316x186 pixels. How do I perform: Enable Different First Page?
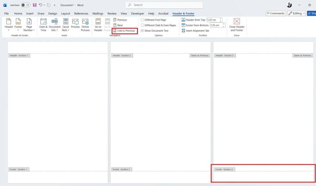pyautogui.click(x=142, y=19)
